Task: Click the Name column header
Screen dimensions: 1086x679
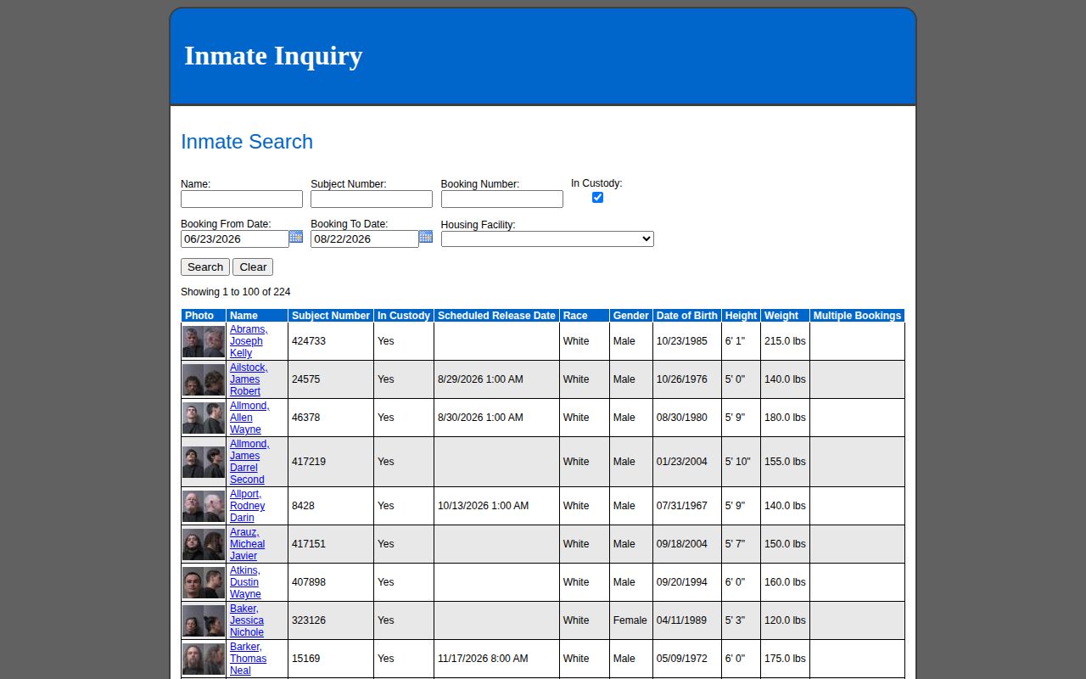Action: [257, 316]
